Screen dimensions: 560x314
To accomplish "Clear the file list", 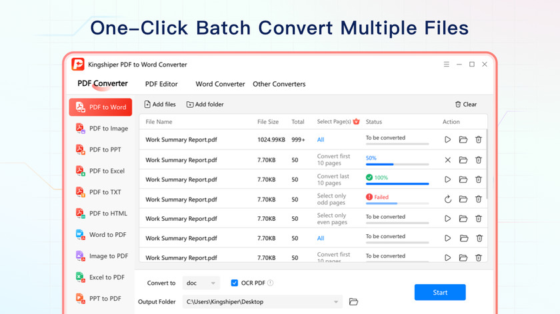I will click(x=466, y=104).
